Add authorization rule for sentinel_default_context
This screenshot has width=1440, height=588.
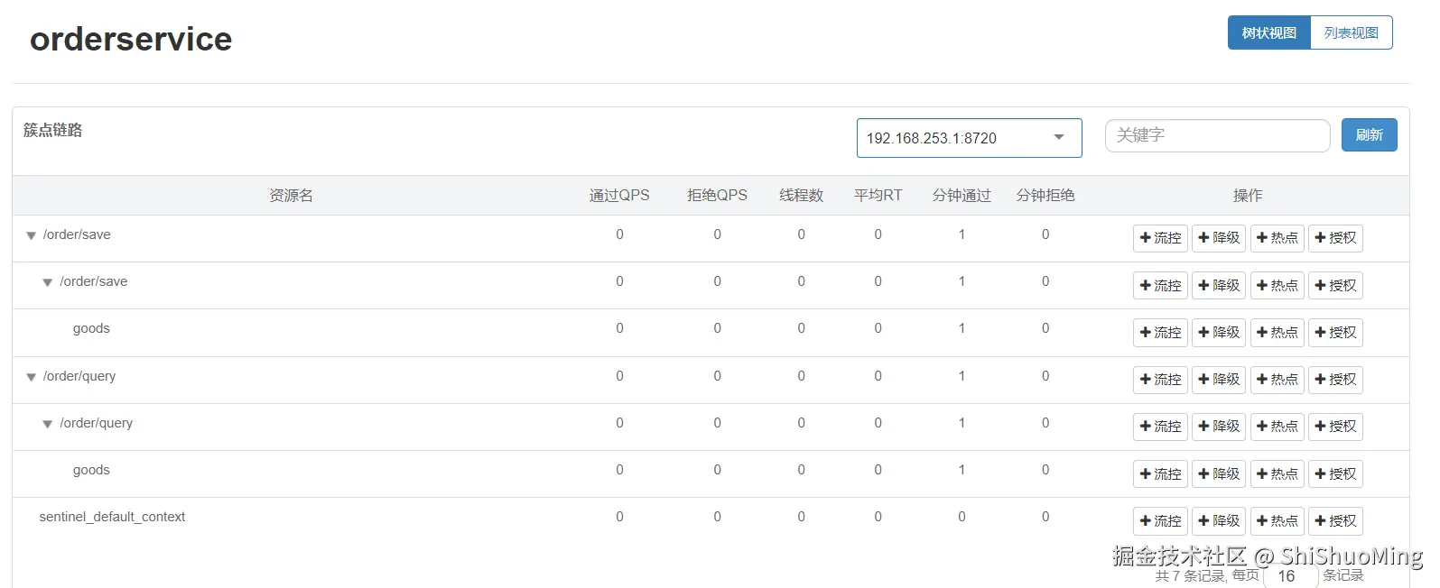coord(1335,521)
